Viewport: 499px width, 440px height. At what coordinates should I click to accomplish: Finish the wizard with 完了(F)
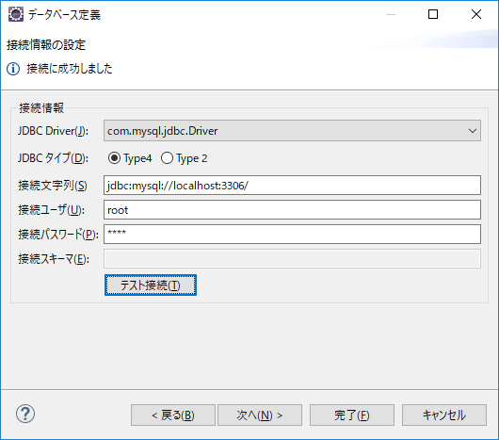(352, 416)
